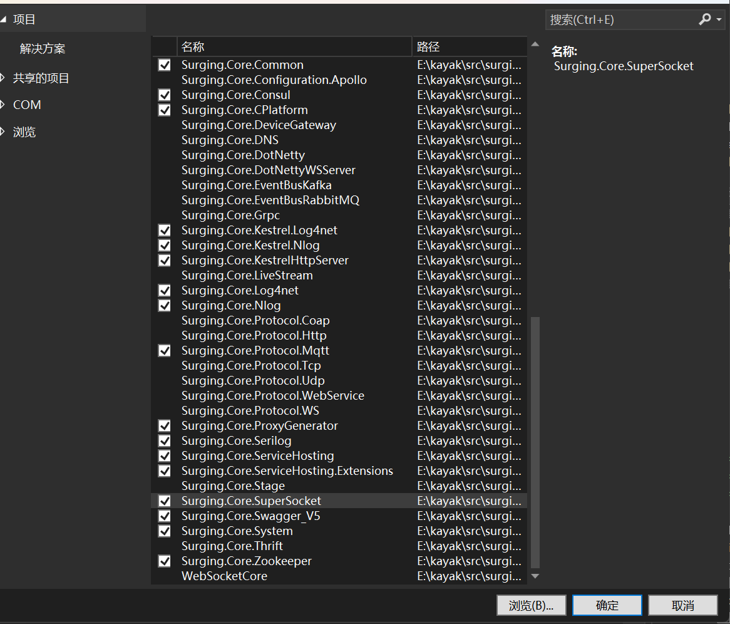
Task: Select the 解决方案 tab item
Action: 43,48
